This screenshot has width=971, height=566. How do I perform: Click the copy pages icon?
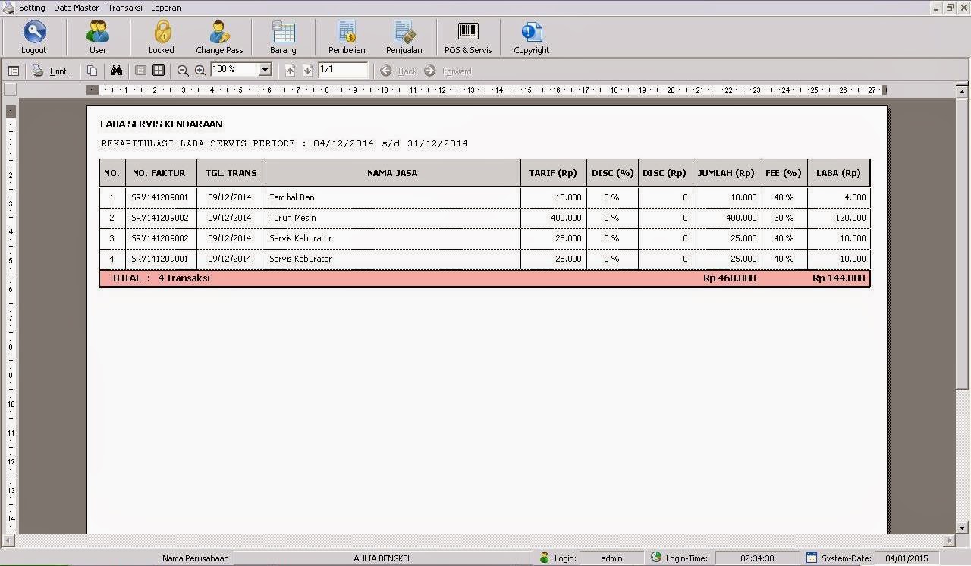click(92, 71)
